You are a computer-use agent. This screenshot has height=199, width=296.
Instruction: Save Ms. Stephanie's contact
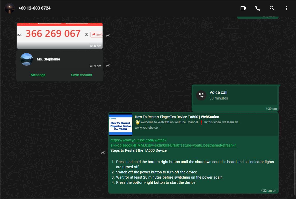(x=82, y=75)
